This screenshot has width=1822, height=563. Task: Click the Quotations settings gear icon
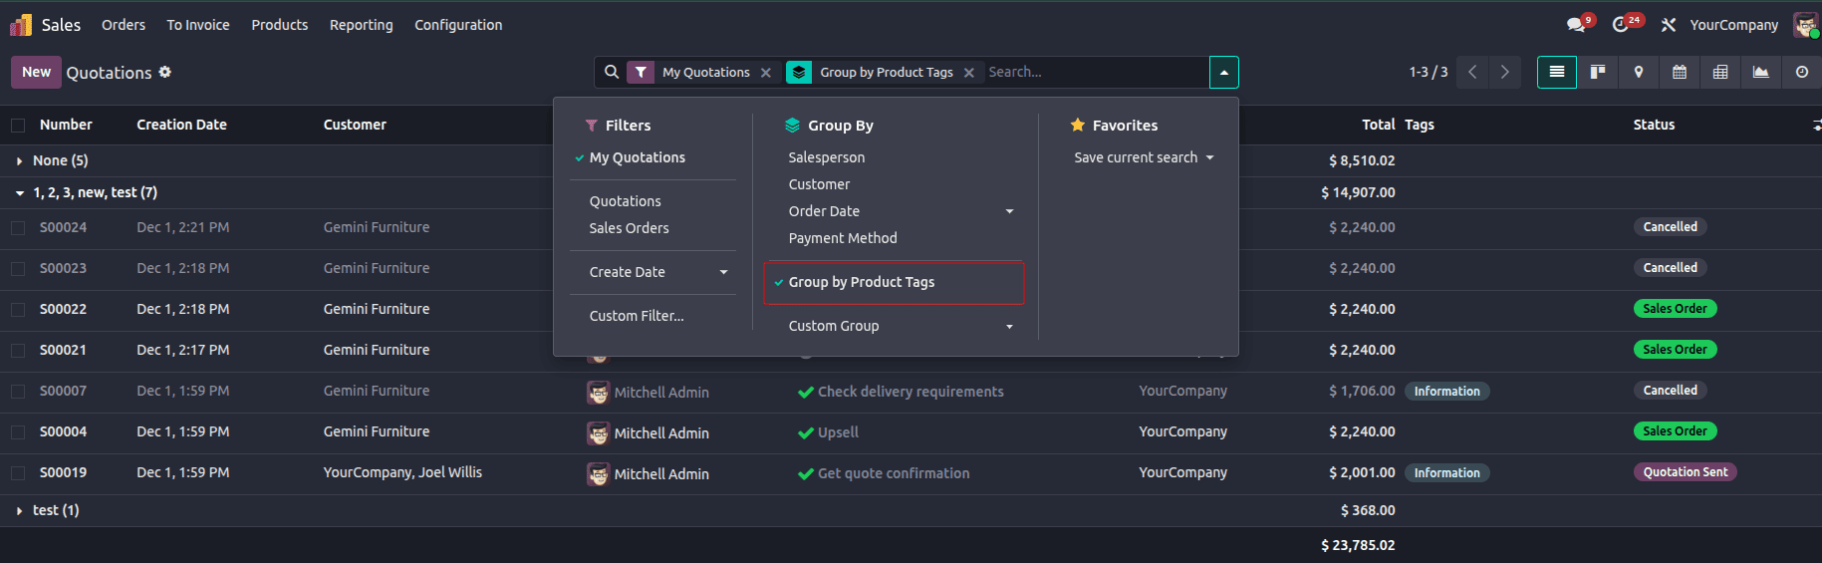pos(165,72)
